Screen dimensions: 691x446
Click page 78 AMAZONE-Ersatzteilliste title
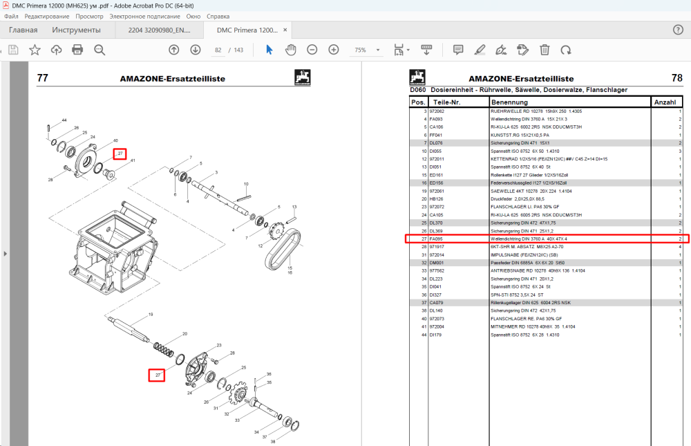point(521,79)
